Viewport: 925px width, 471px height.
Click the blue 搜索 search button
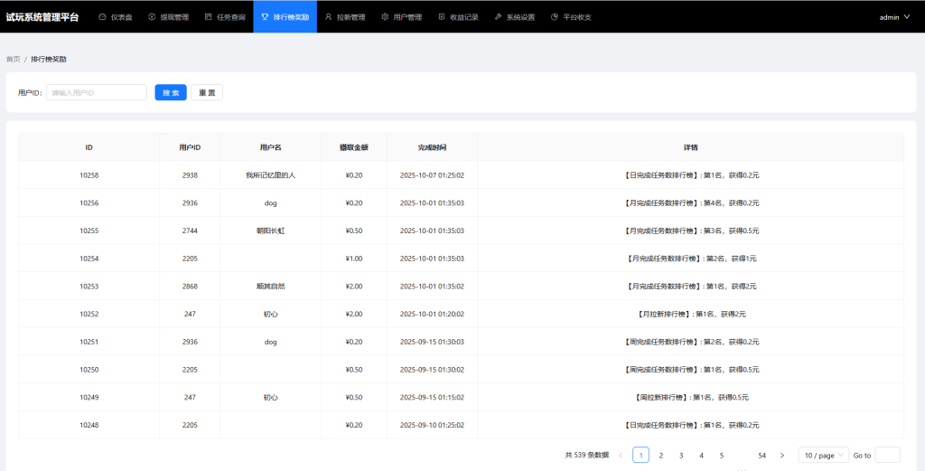point(171,92)
